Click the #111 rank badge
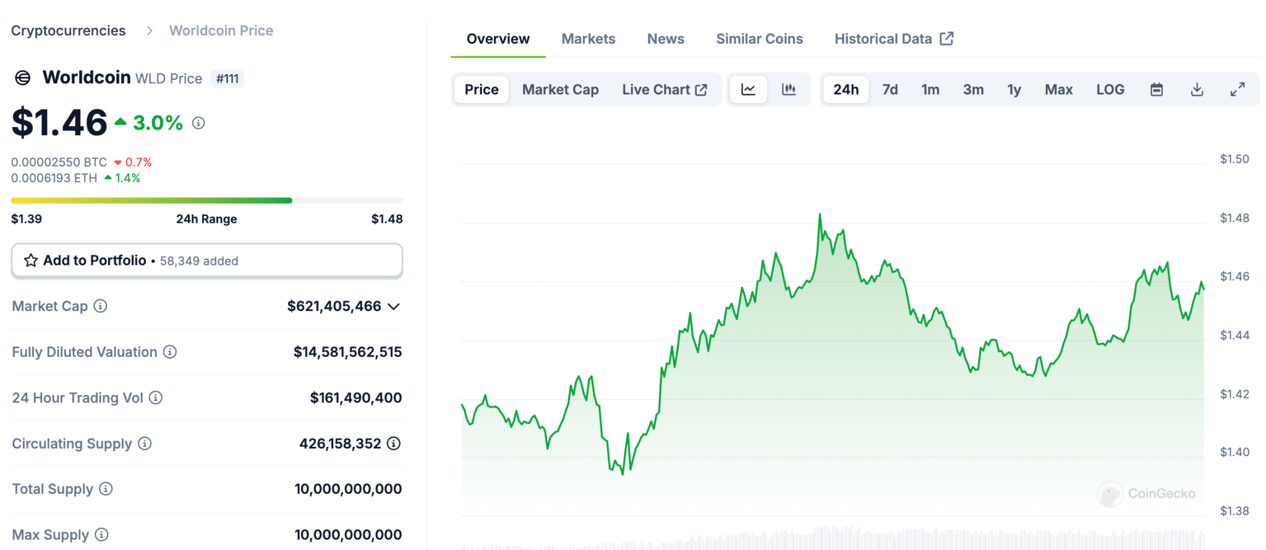The height and width of the screenshot is (550, 1266). click(x=227, y=78)
